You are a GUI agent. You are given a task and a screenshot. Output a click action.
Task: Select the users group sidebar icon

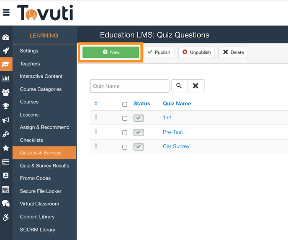click(6, 92)
